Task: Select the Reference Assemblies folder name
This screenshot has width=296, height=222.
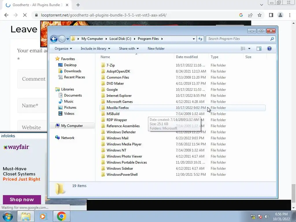Action: pyautogui.click(x=123, y=126)
